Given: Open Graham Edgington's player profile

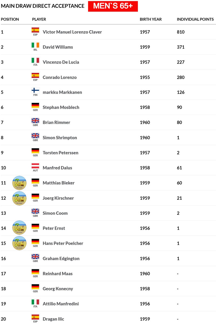Looking at the screenshot, I should tap(61, 258).
